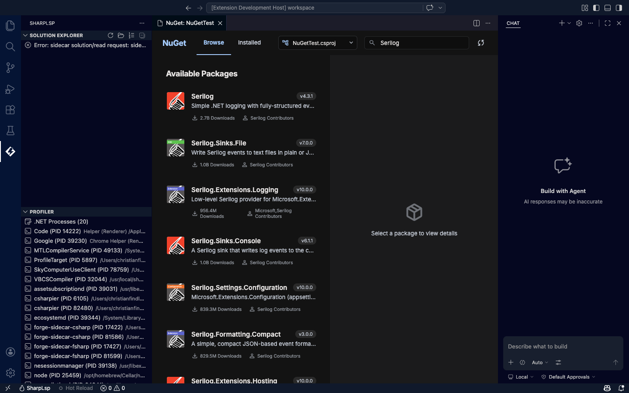Select the ProfileTarget (PID 5897) process
This screenshot has height=393, width=629.
tap(86, 260)
